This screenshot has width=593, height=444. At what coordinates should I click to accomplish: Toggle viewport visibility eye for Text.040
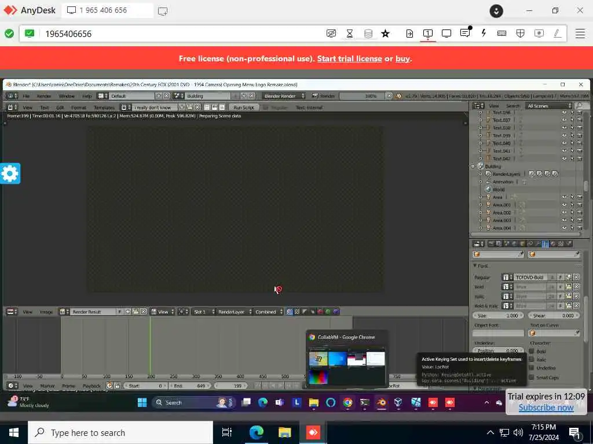click(564, 143)
